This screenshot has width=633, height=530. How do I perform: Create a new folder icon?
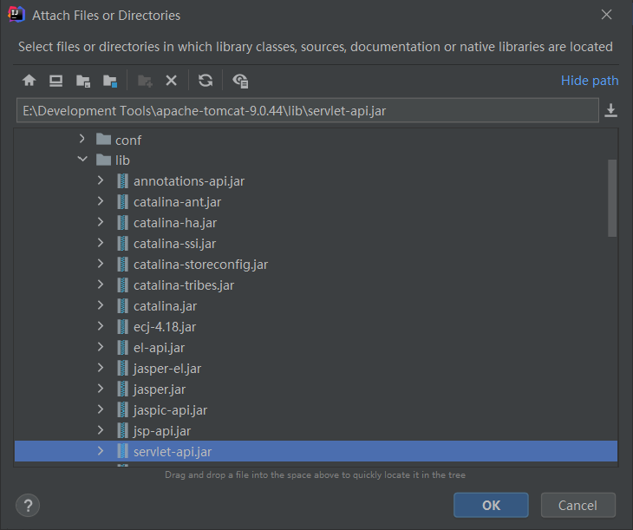pos(145,81)
